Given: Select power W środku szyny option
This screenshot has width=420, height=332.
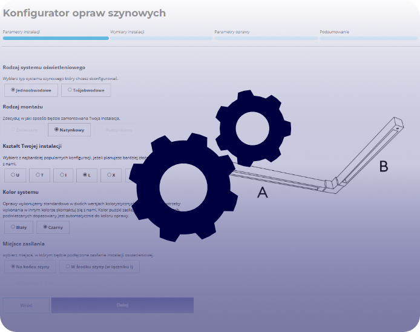Looking at the screenshot, I should [x=99, y=267].
